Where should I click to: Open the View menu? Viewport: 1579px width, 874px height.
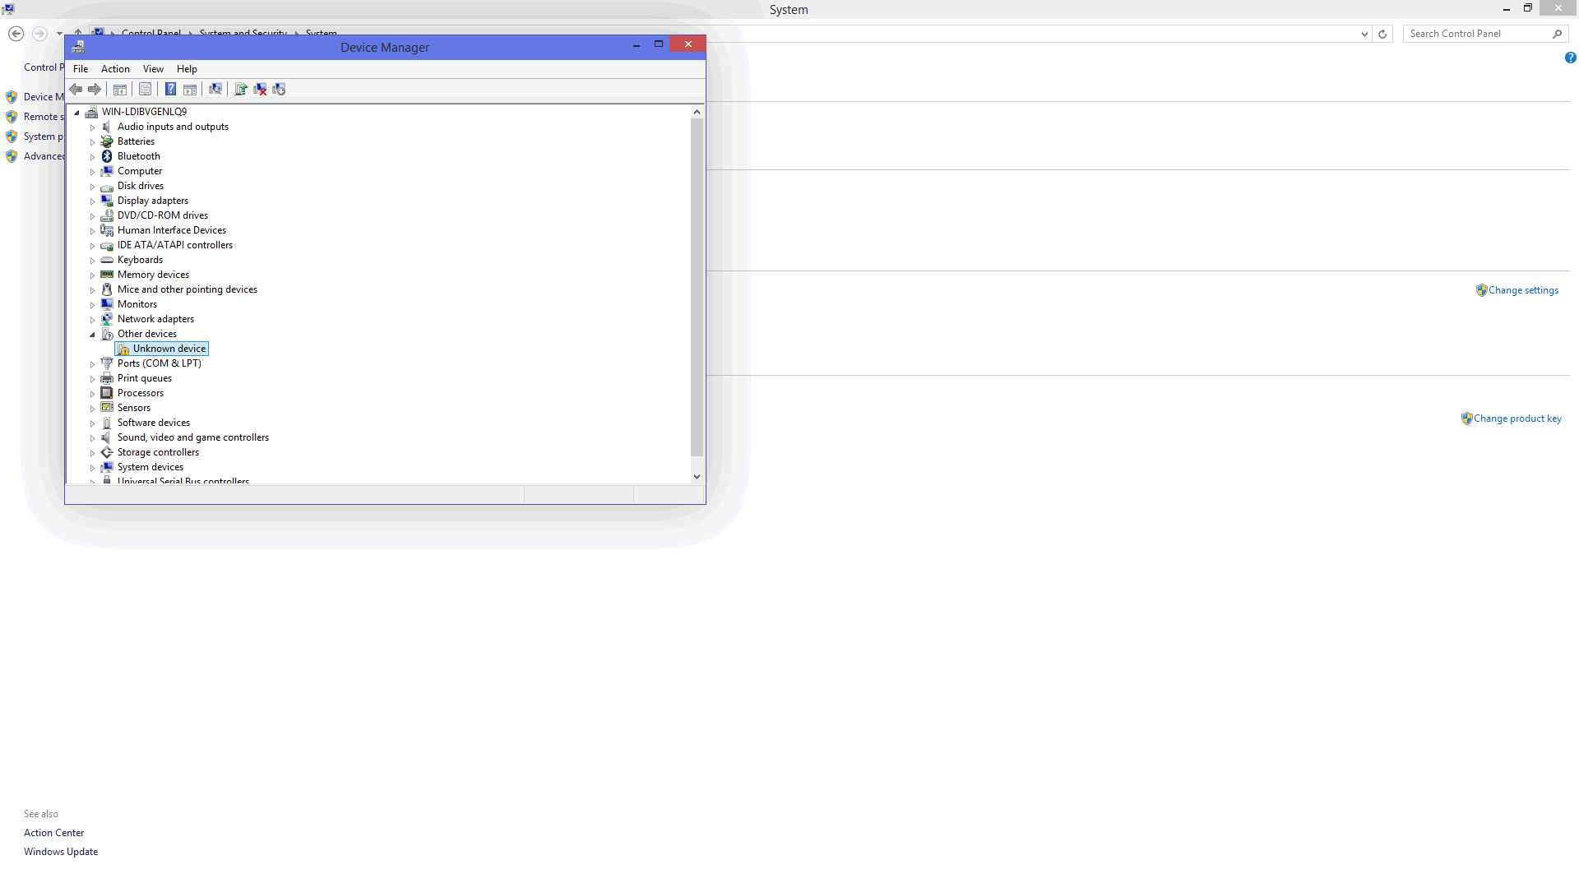coord(153,69)
